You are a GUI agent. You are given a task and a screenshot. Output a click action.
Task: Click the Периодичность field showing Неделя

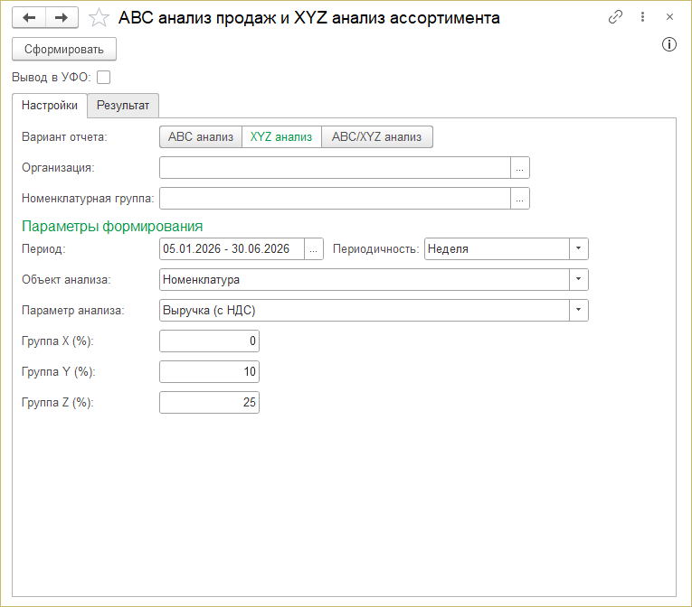point(497,248)
